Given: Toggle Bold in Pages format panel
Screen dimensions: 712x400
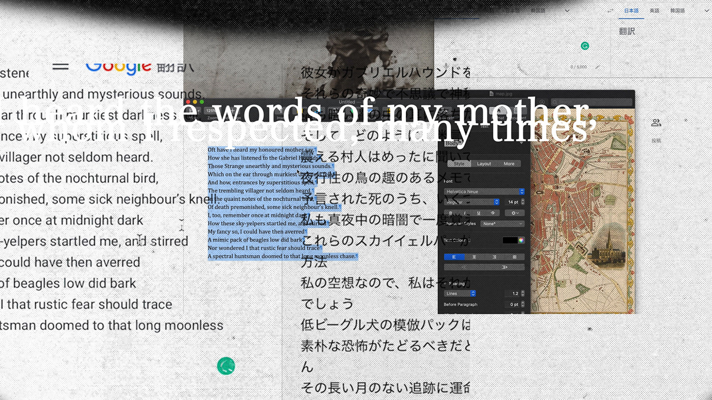Looking at the screenshot, I should (x=451, y=213).
